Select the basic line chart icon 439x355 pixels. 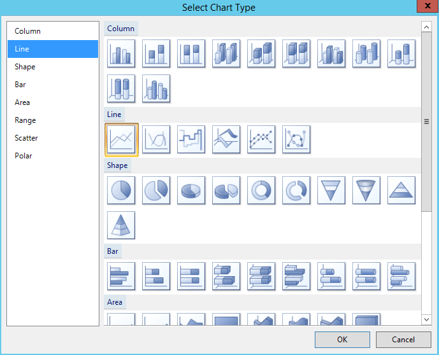[x=121, y=139]
